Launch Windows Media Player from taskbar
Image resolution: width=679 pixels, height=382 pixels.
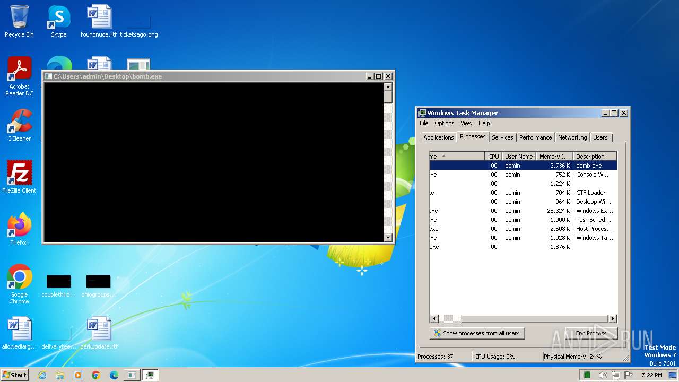pyautogui.click(x=78, y=375)
